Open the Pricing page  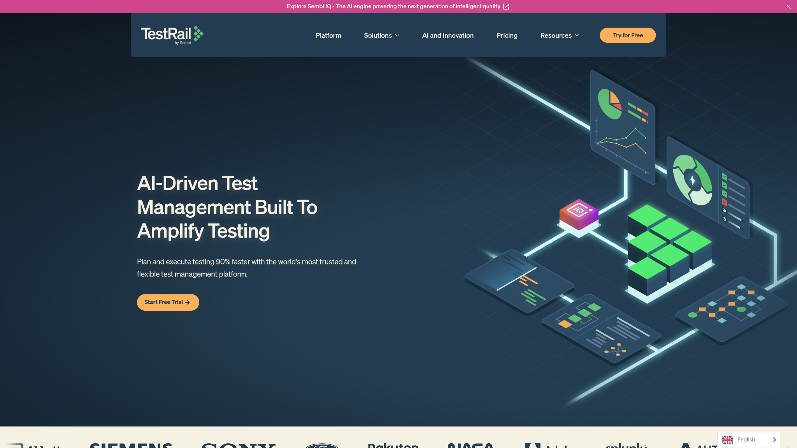(x=507, y=35)
